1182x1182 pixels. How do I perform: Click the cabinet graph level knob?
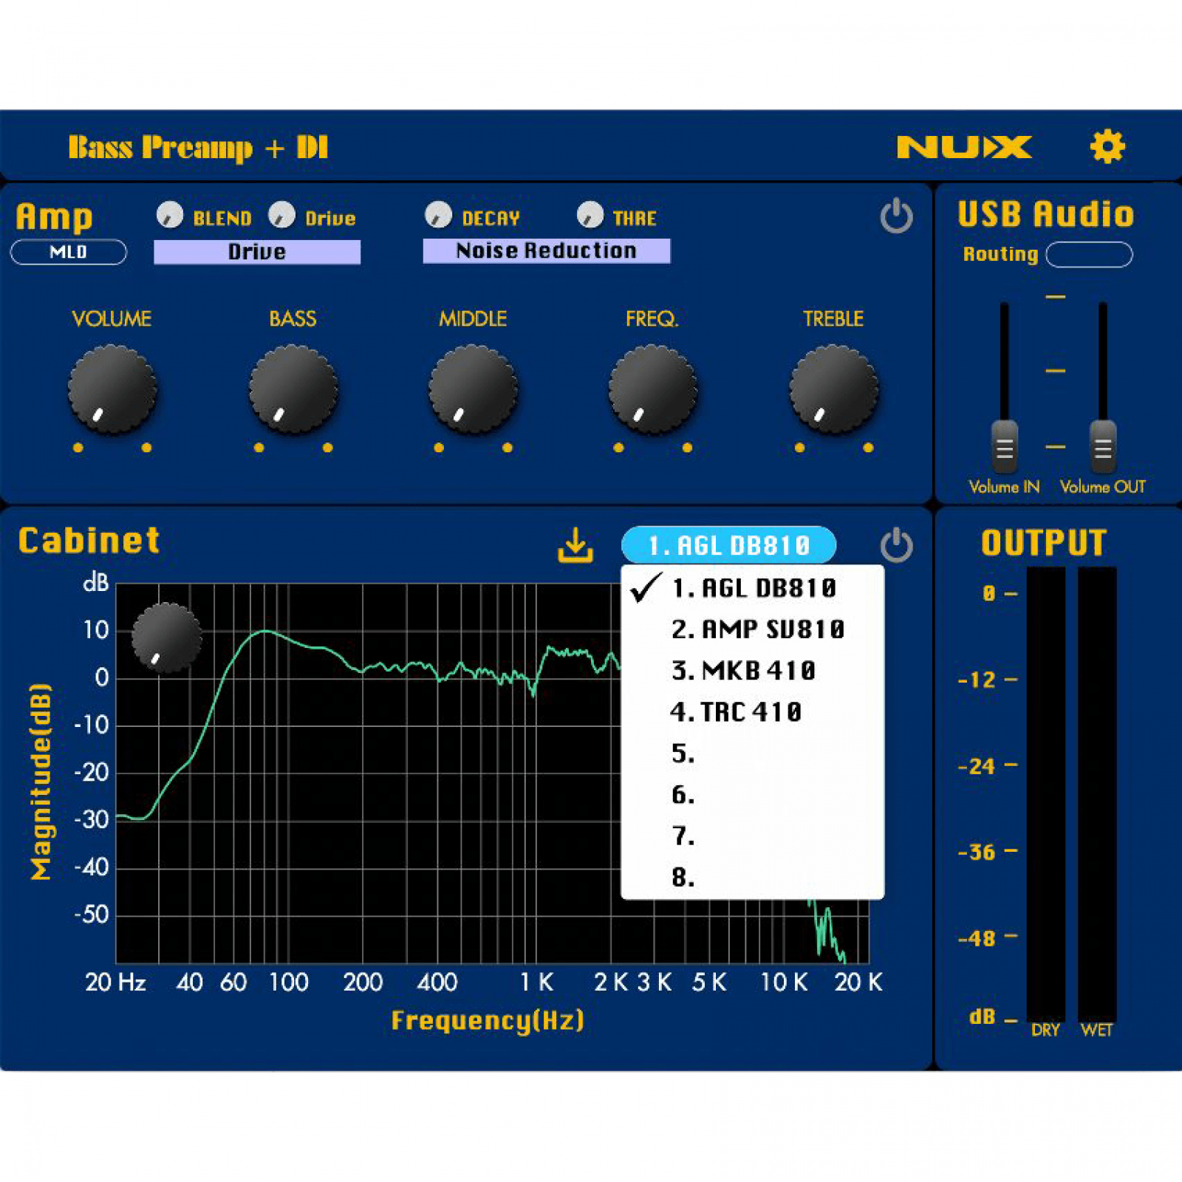[167, 638]
